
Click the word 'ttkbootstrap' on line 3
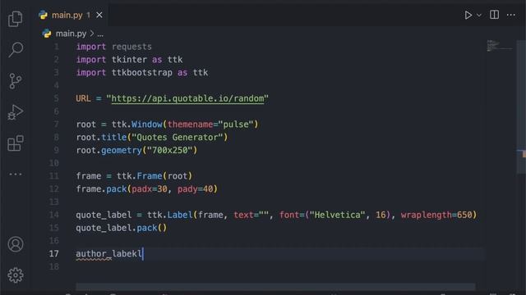click(142, 72)
